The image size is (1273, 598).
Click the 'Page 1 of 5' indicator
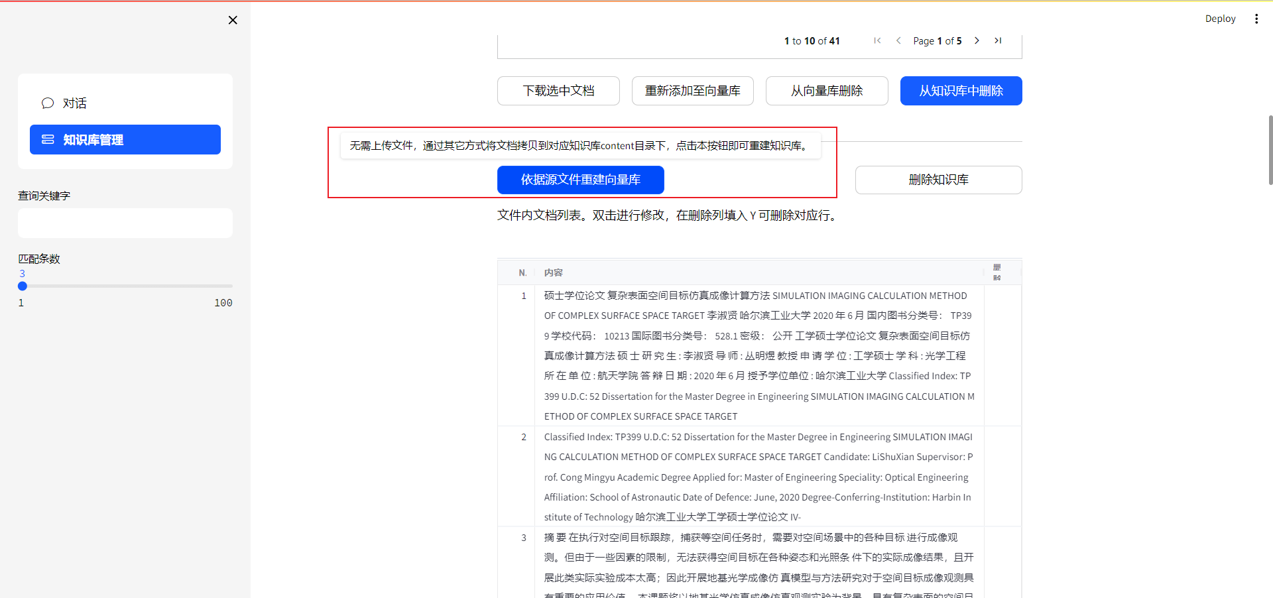coord(937,41)
